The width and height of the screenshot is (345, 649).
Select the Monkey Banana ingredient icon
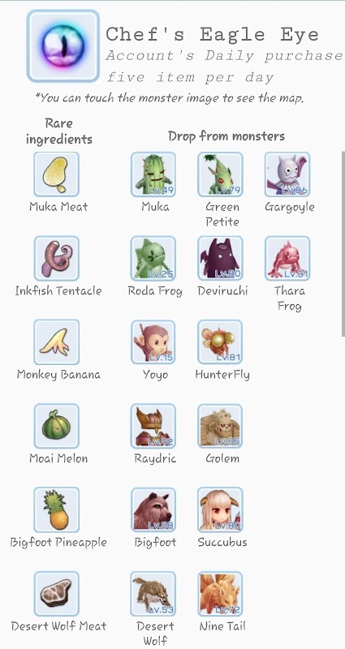click(56, 342)
